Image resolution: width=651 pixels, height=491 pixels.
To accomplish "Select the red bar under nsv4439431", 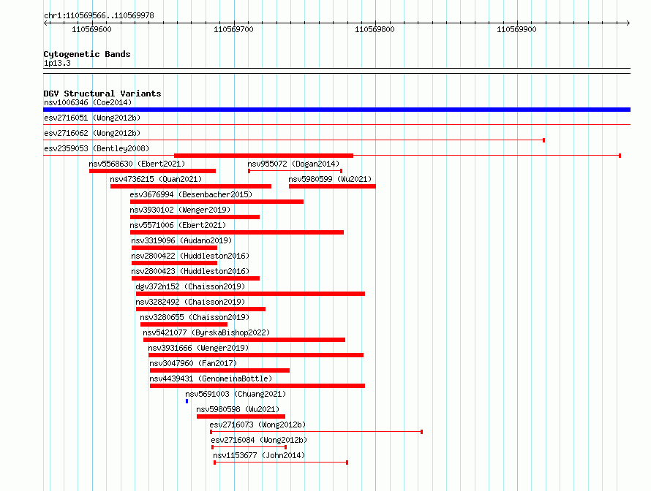I will click(257, 386).
